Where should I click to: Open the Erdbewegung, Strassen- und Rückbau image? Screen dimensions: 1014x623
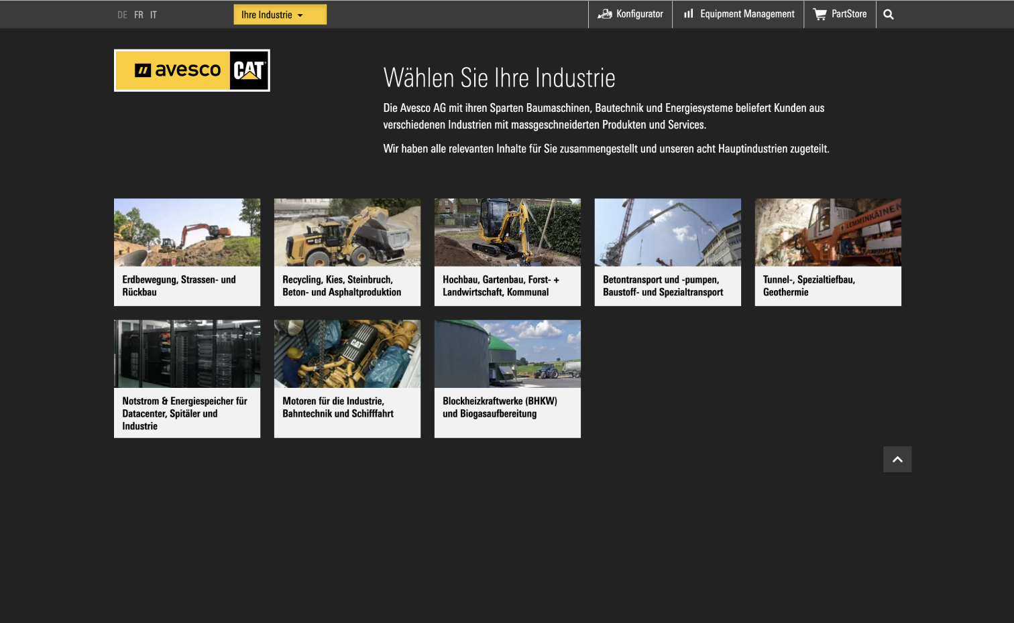click(x=187, y=232)
